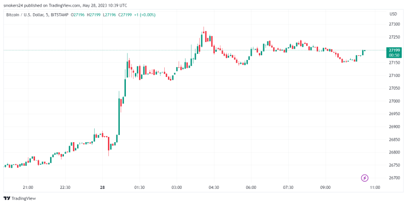Open the USD currency selector

click(393, 14)
